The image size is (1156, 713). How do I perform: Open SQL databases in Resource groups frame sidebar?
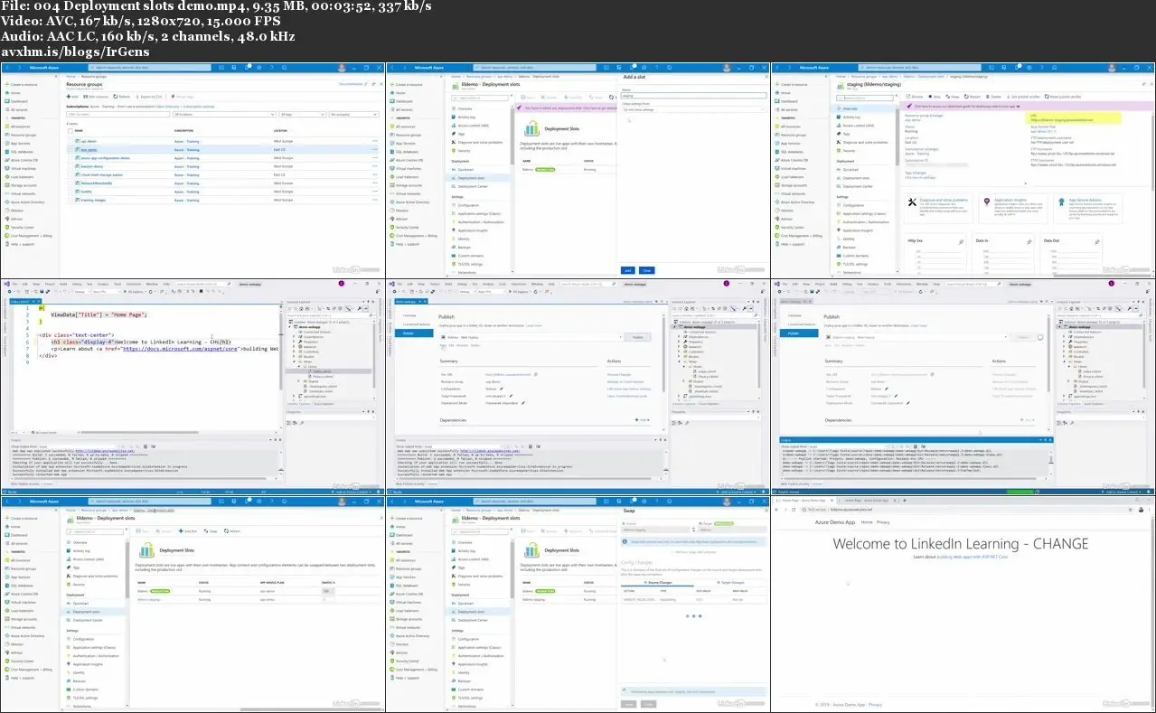(x=19, y=152)
